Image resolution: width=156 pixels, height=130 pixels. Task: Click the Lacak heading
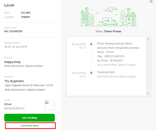9,5
